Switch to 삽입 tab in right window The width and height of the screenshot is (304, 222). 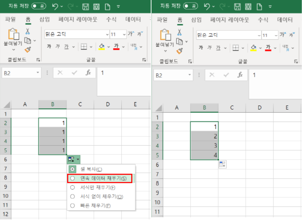pos(196,20)
